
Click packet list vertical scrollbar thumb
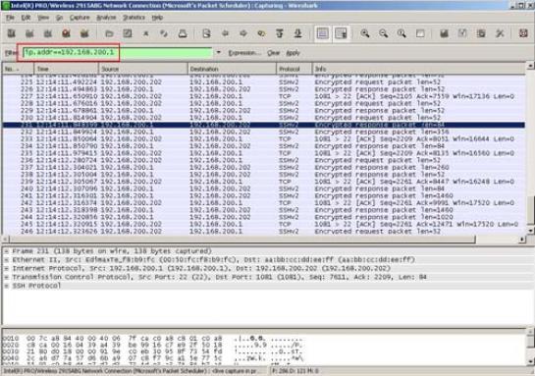pos(530,210)
